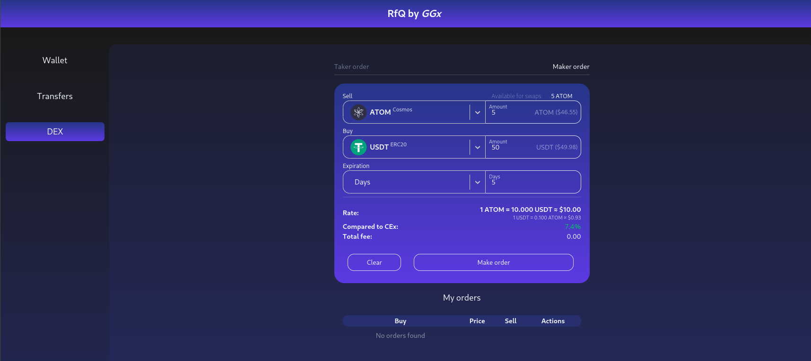The height and width of the screenshot is (361, 811).
Task: Expand the Sell token dropdown arrow
Action: coord(478,112)
